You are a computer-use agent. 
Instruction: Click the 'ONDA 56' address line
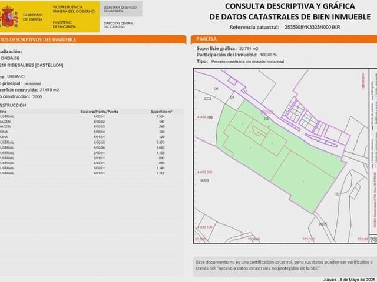tap(9, 58)
